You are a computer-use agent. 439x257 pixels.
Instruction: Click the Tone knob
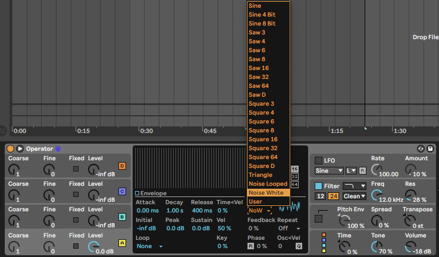377,247
